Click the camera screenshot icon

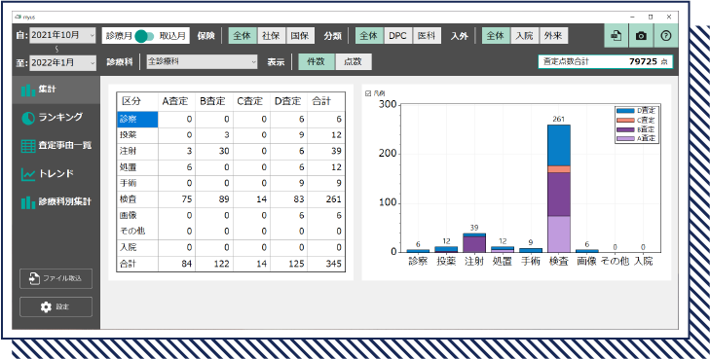point(641,36)
